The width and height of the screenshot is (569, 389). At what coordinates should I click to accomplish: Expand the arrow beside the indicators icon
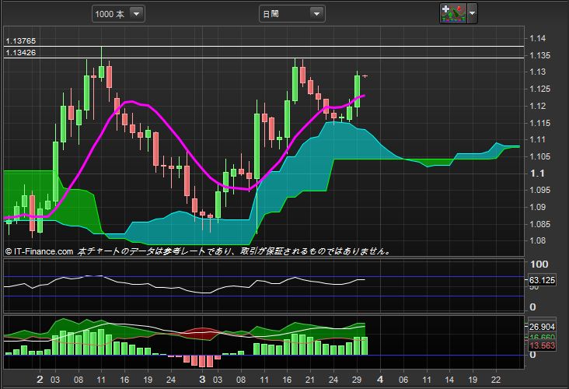[472, 13]
